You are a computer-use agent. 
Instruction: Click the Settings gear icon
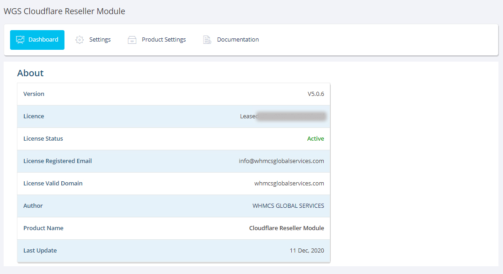(80, 40)
